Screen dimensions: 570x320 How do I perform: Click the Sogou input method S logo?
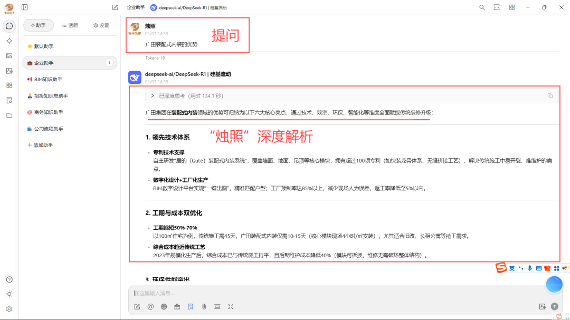point(501,268)
